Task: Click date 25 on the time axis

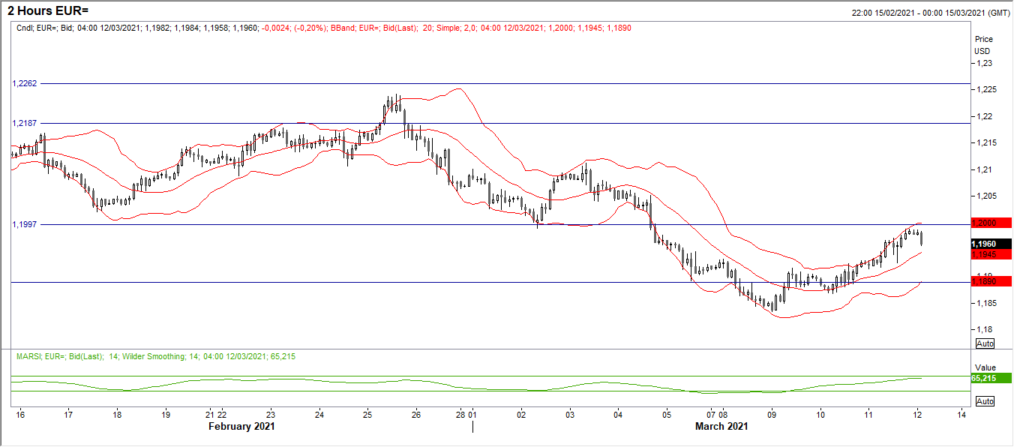Action: (x=367, y=414)
